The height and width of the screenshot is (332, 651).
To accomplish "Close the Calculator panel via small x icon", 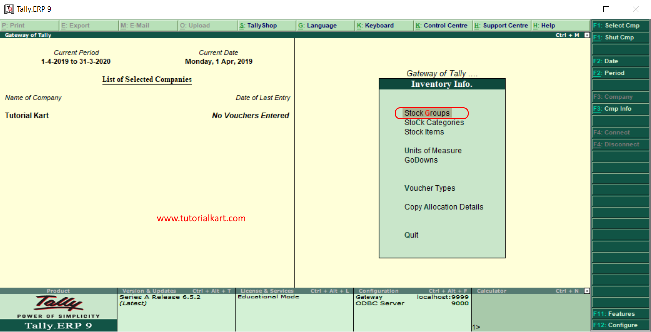I will tap(587, 291).
